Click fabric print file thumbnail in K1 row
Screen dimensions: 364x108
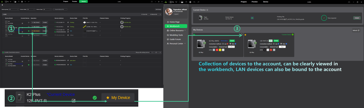pos(84,22)
